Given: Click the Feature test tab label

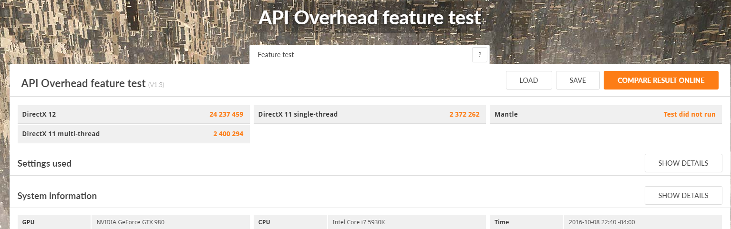Looking at the screenshot, I should (276, 55).
